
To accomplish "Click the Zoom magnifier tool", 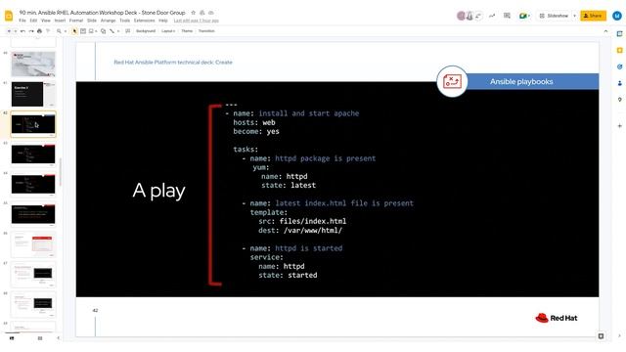I will pyautogui.click(x=59, y=30).
